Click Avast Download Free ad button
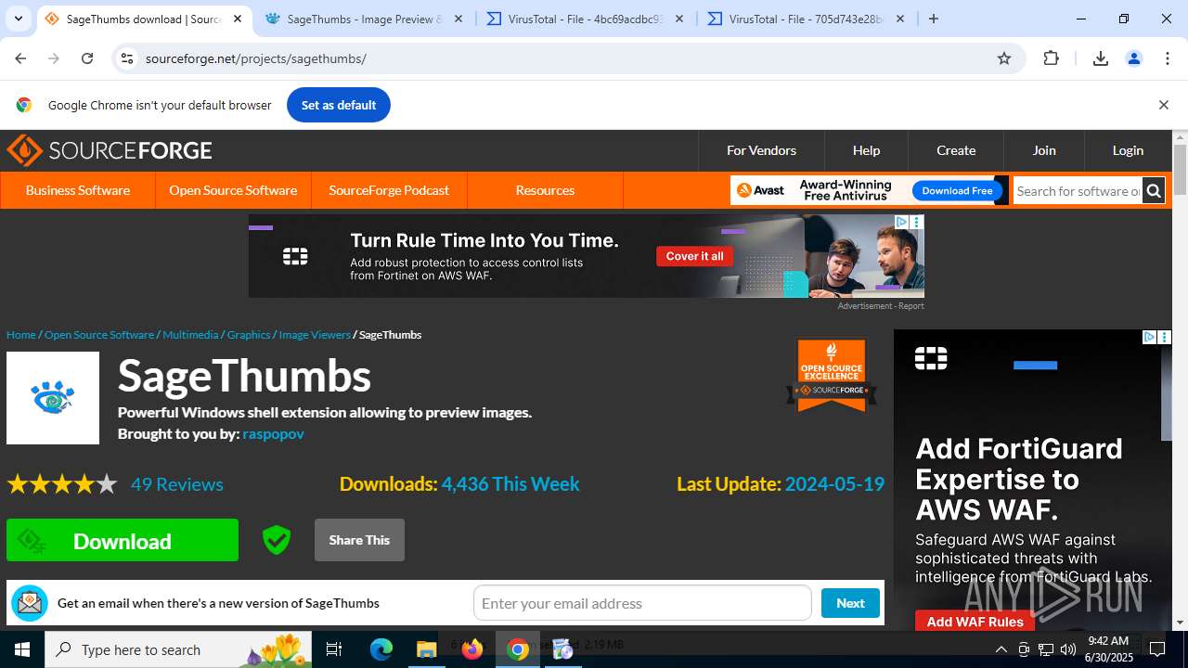 [x=957, y=191]
